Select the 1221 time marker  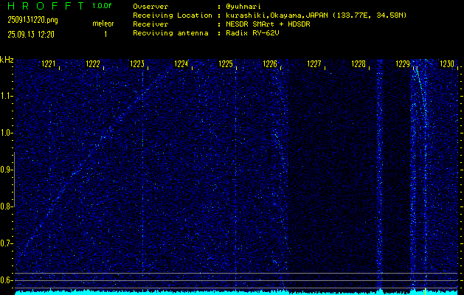click(x=49, y=64)
